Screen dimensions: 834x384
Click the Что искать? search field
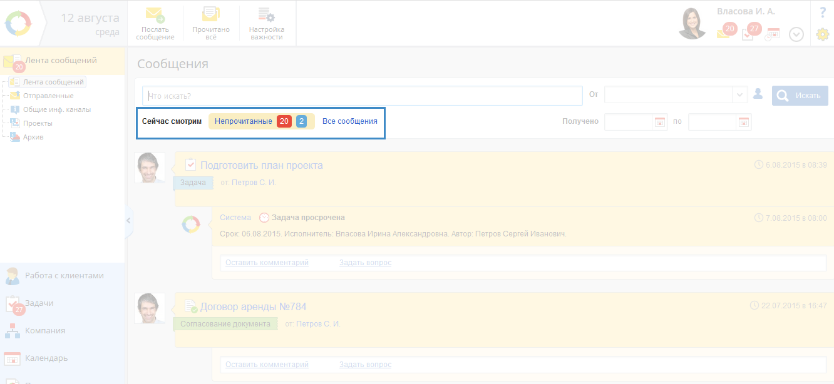coord(362,96)
